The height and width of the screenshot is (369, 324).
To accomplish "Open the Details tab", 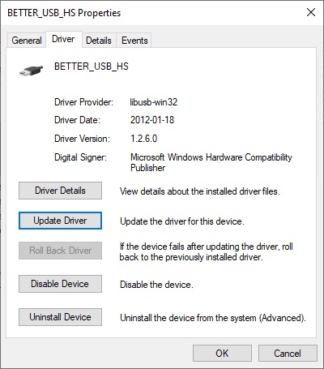I will [x=99, y=41].
